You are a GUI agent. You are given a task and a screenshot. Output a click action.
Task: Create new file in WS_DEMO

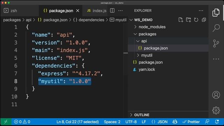tap(181, 20)
